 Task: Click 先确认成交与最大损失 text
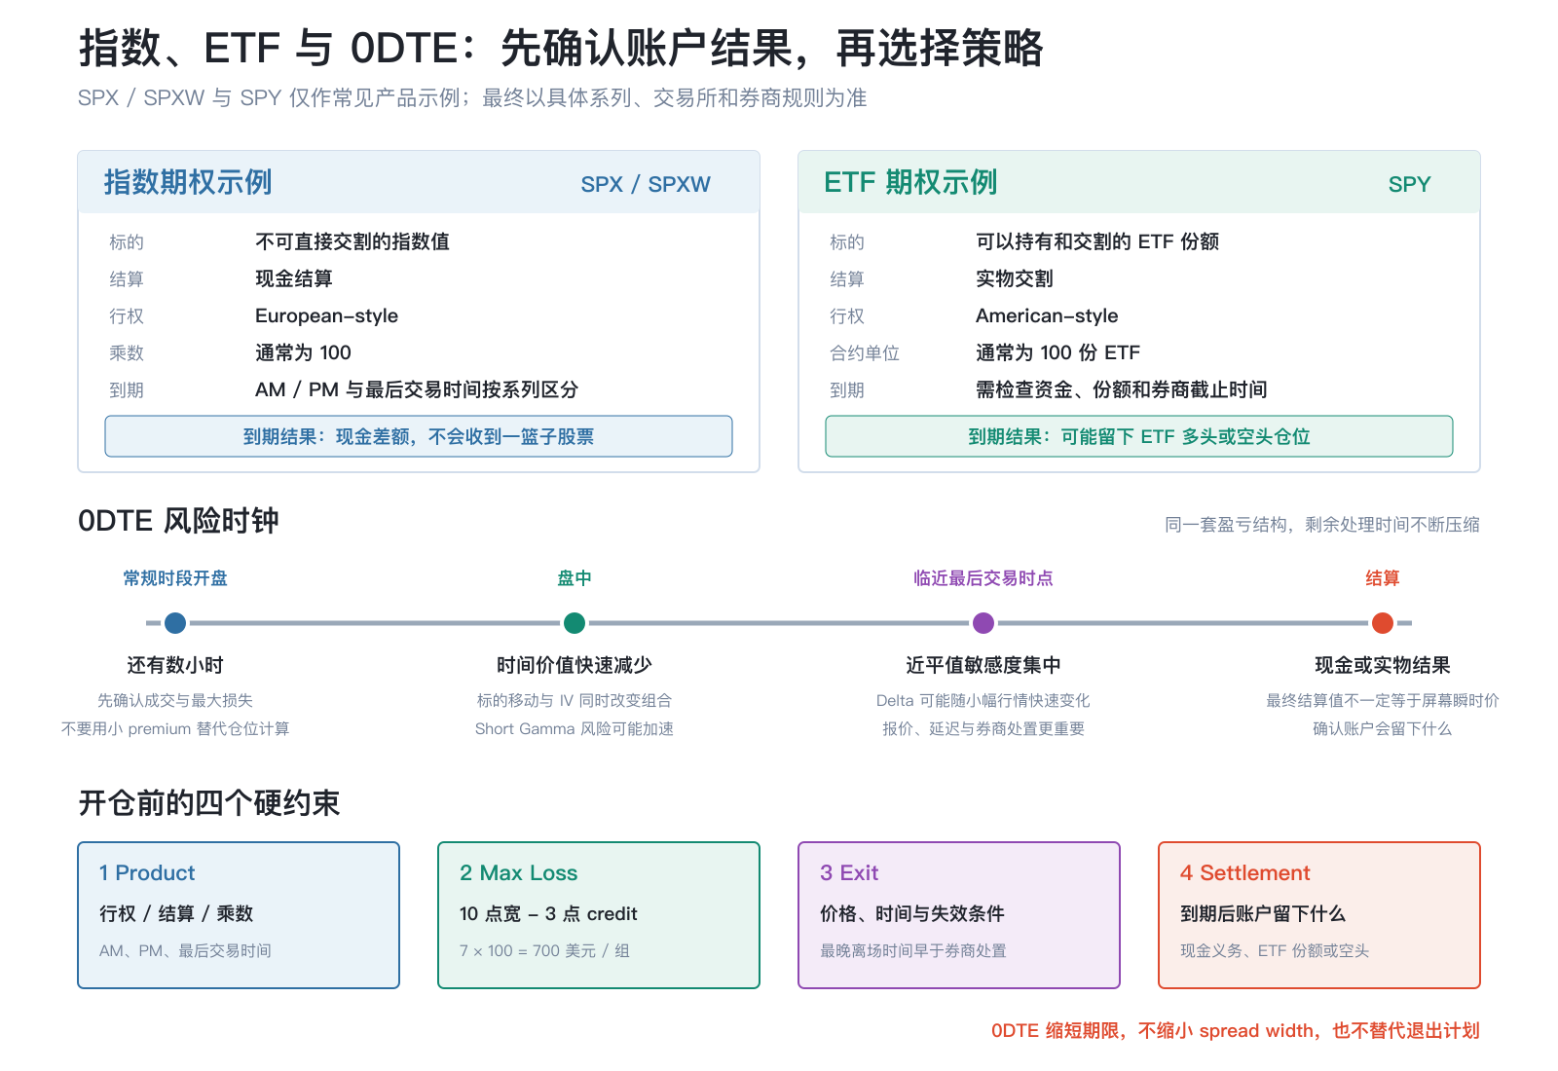[x=175, y=700]
